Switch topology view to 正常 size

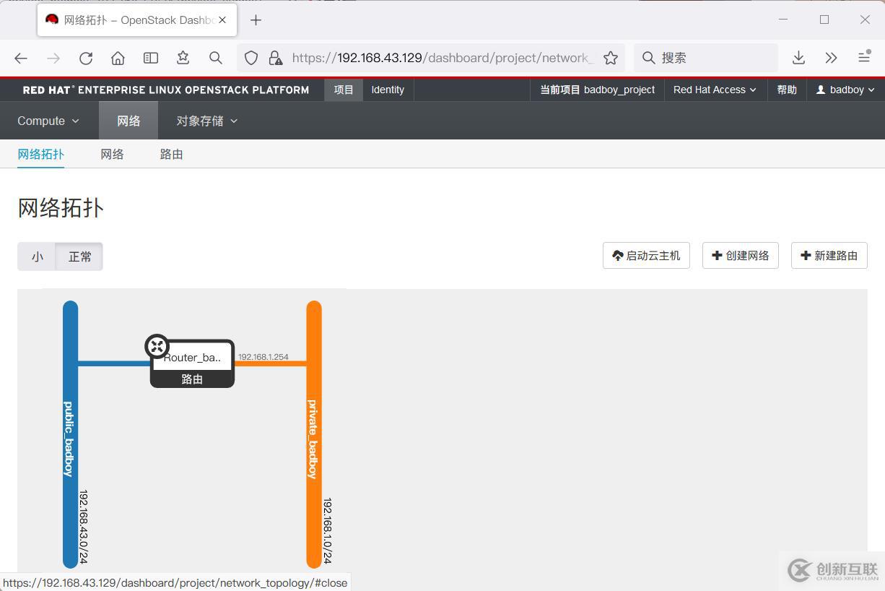point(79,256)
